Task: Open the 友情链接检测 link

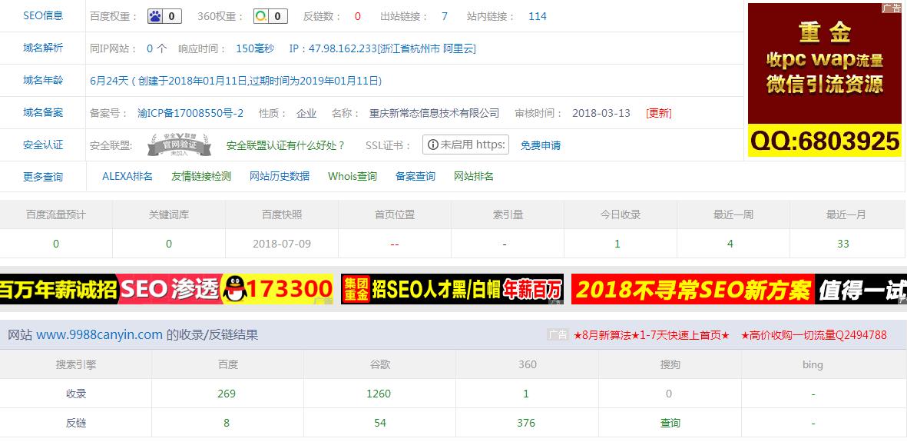Action: (x=201, y=176)
